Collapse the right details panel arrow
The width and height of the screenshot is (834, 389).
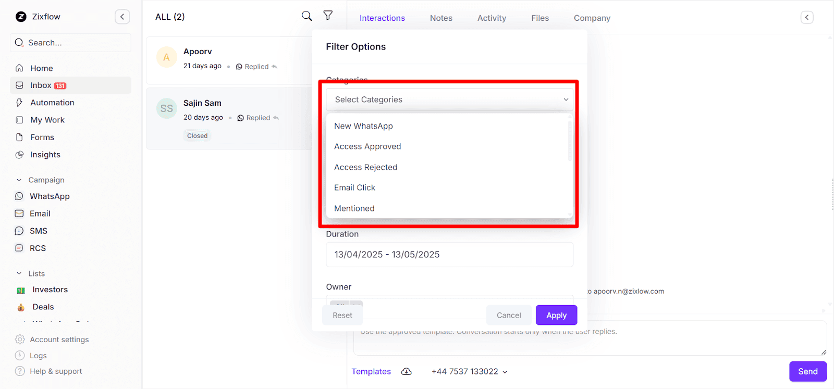pyautogui.click(x=806, y=18)
